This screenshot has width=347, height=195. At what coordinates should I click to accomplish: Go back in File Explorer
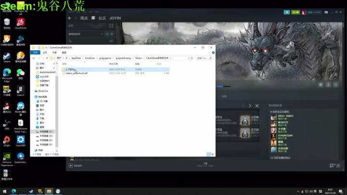(34, 58)
